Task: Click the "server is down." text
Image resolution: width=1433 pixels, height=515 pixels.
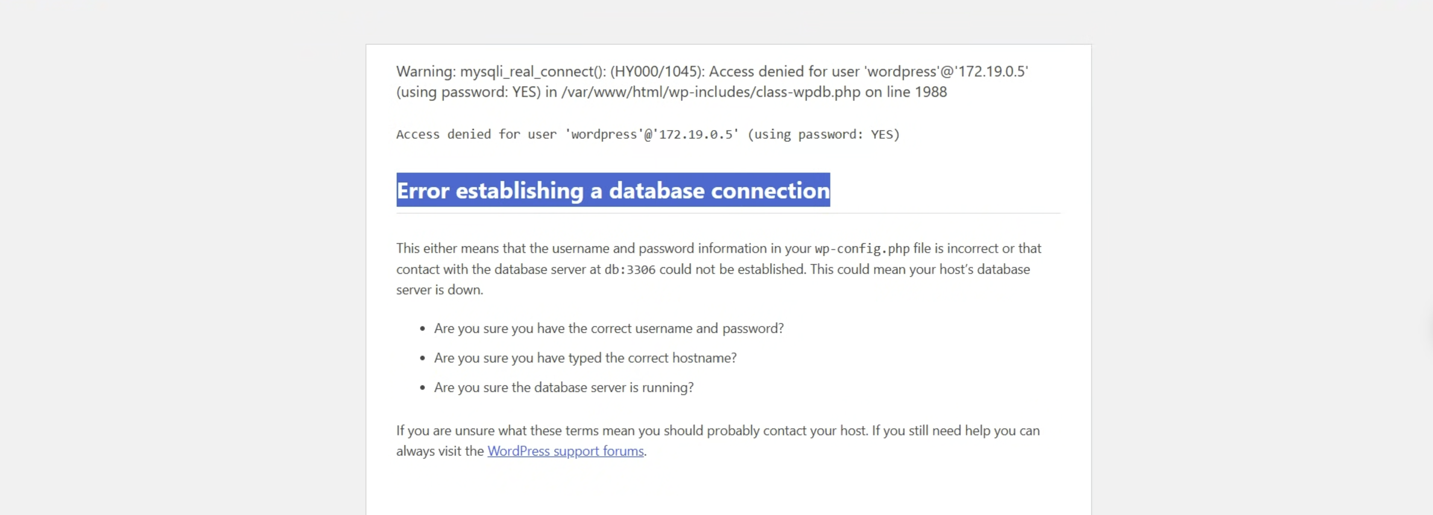Action: click(439, 290)
